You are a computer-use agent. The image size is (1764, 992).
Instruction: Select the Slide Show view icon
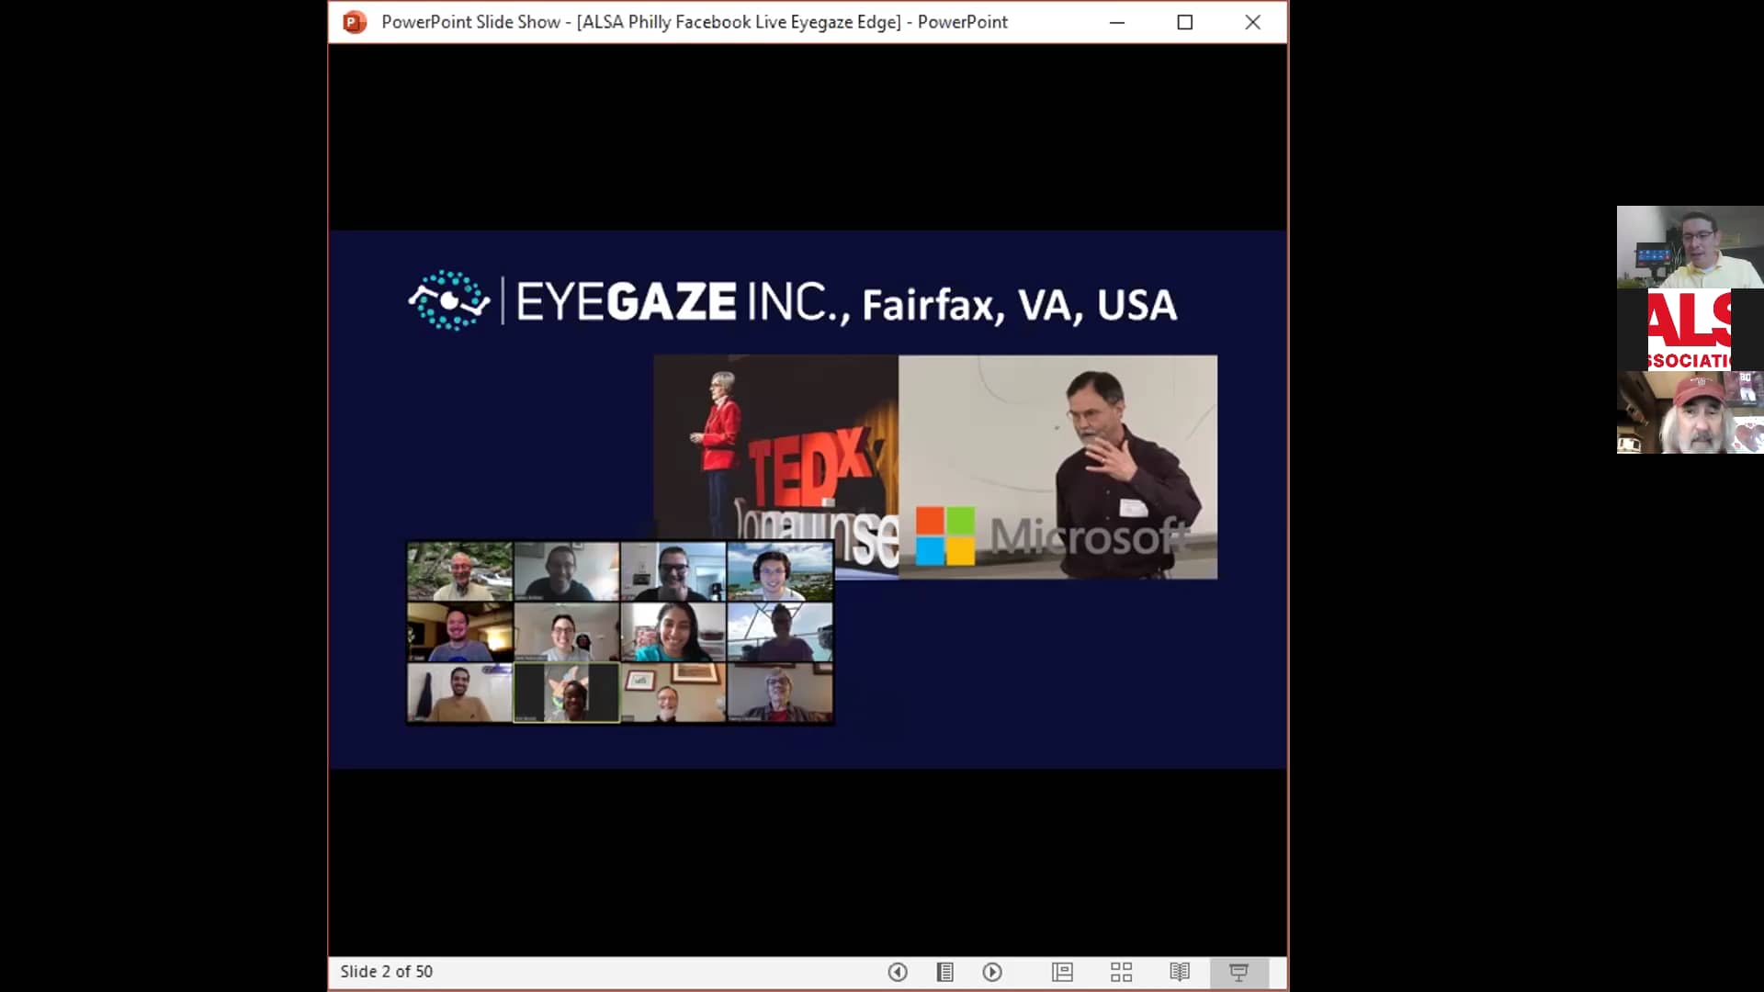coord(1238,972)
